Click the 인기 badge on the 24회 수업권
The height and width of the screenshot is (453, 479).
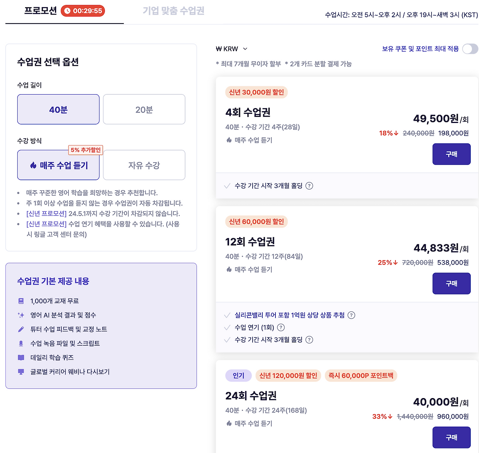tap(238, 376)
